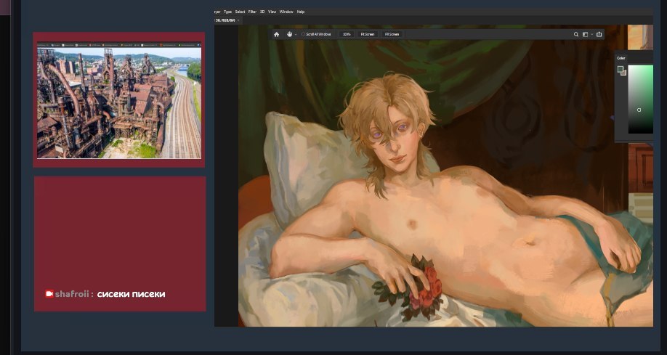Click the Share image icon
The image size is (667, 355).
(x=599, y=34)
